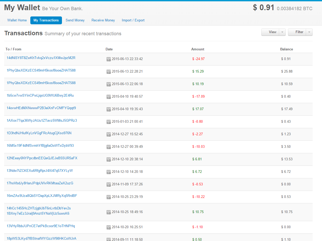Open address 18pWS3LKyd7fBStnafWYGzzW98HKCoWJrA
This screenshot has height=241, width=322.
[x=42, y=238]
